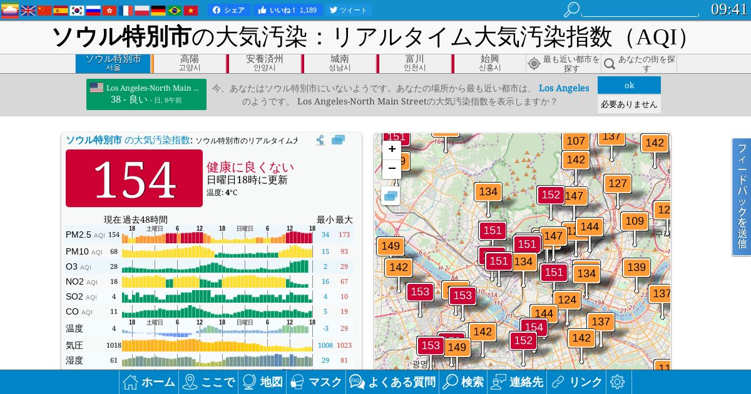This screenshot has height=394, width=751.
Task: Click 最も近い都市を探す locate button
Action: (x=564, y=63)
